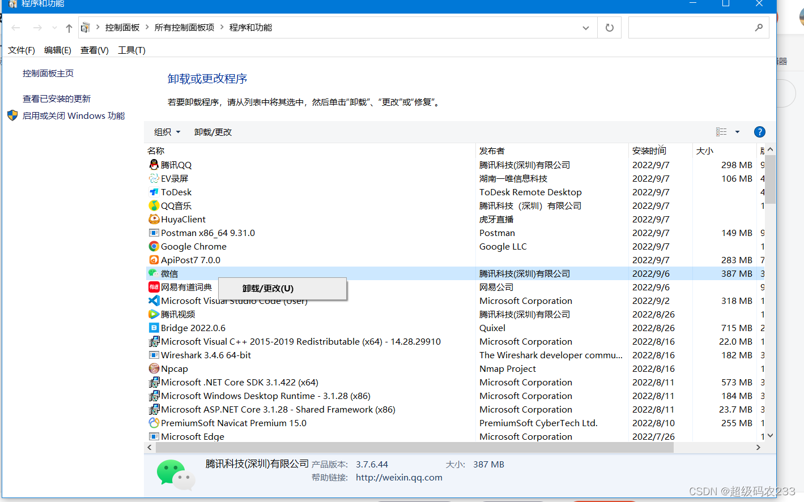Click the 腾讯视频 app icon

tap(154, 314)
